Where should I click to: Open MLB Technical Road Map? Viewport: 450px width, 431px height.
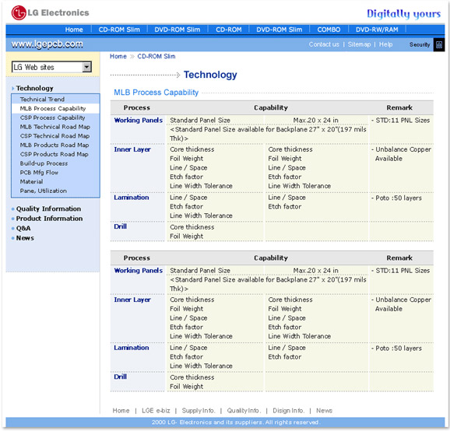tap(54, 127)
